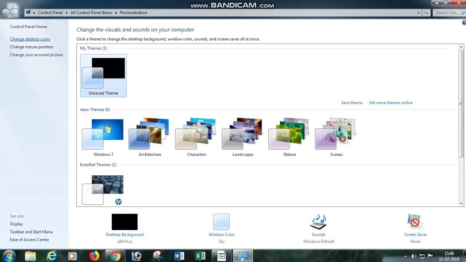Show hidden system tray icons
The width and height of the screenshot is (466, 262).
click(x=405, y=256)
